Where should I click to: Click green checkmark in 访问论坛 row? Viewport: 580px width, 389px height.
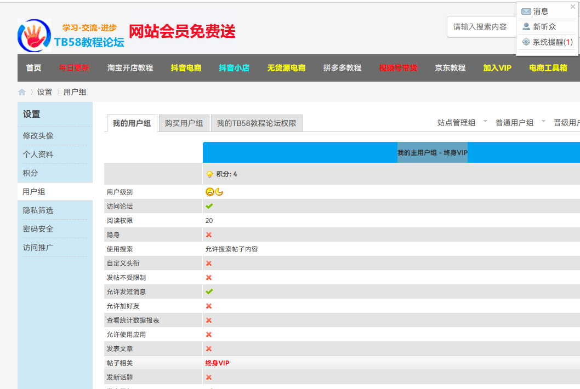click(x=209, y=206)
